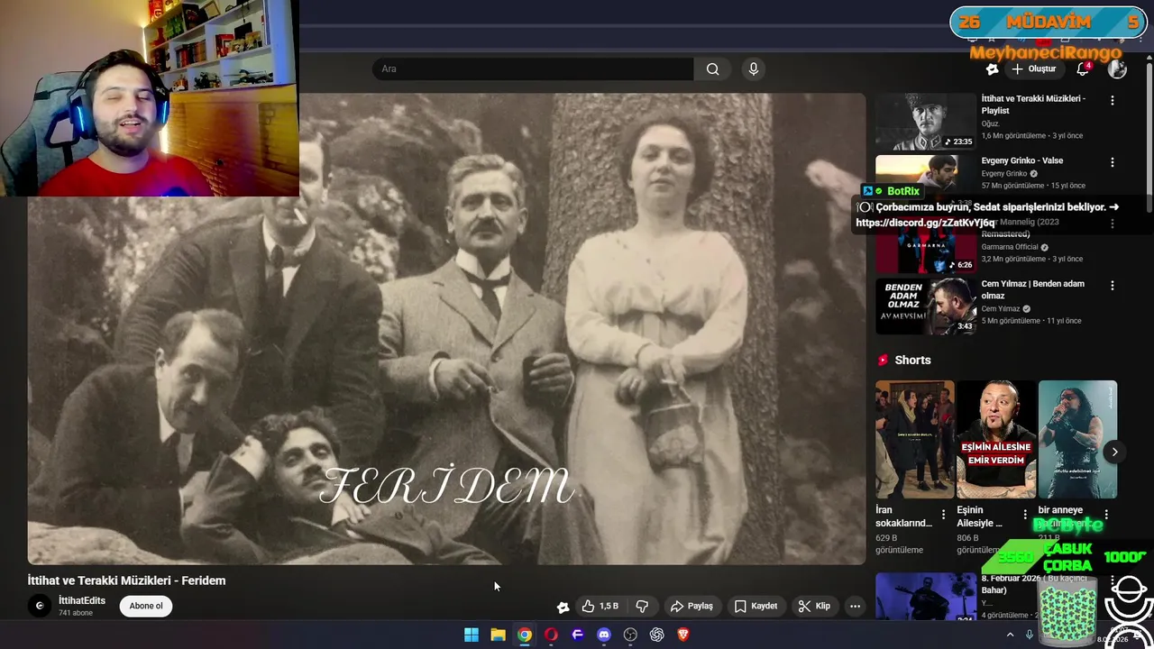Click the extension icon beside the like button
Image resolution: width=1154 pixels, height=649 pixels.
point(563,607)
